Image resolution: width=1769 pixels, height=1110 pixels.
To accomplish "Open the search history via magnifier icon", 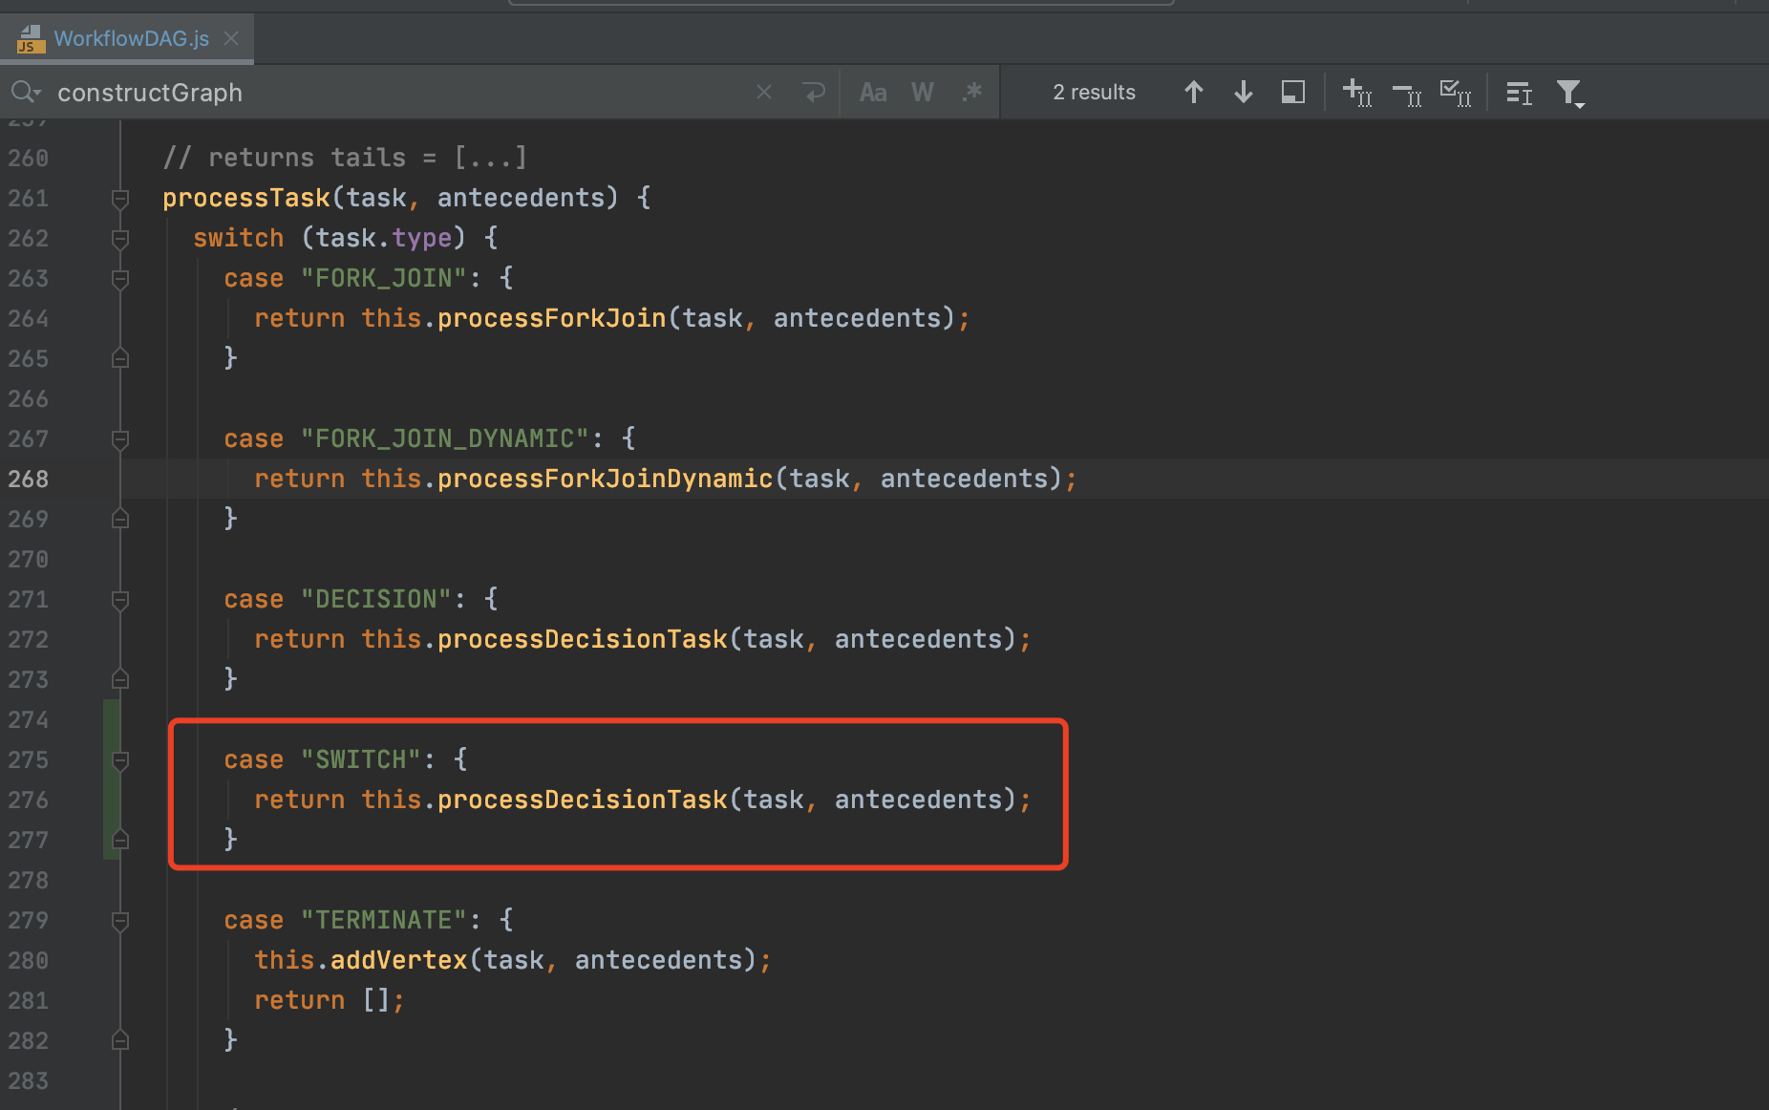I will tap(26, 92).
